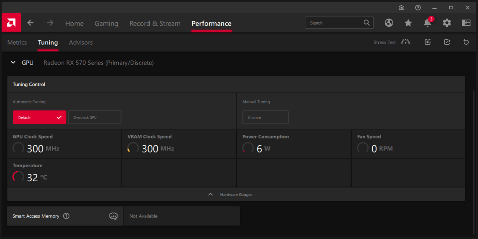
Task: Select Default automatic tuning option
Action: click(39, 117)
